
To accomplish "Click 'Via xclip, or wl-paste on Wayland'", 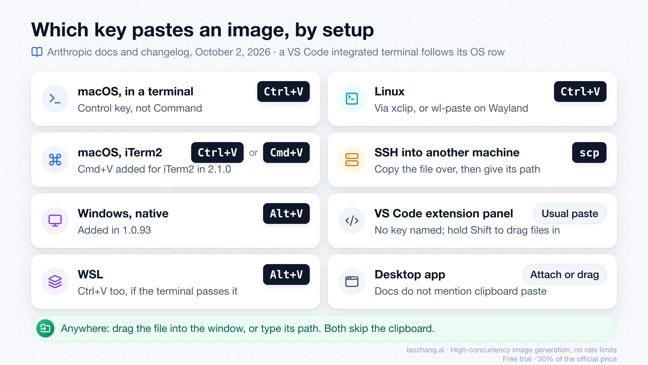I will click(451, 108).
